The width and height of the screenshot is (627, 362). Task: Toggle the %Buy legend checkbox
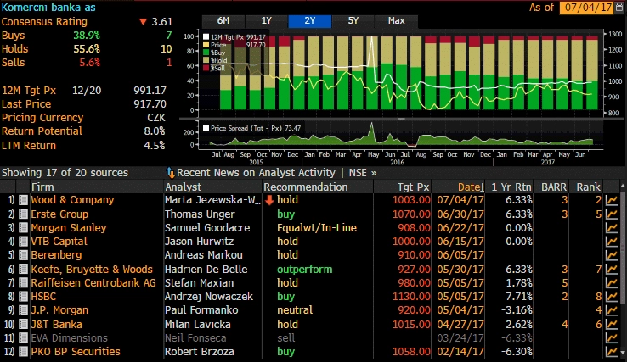206,53
